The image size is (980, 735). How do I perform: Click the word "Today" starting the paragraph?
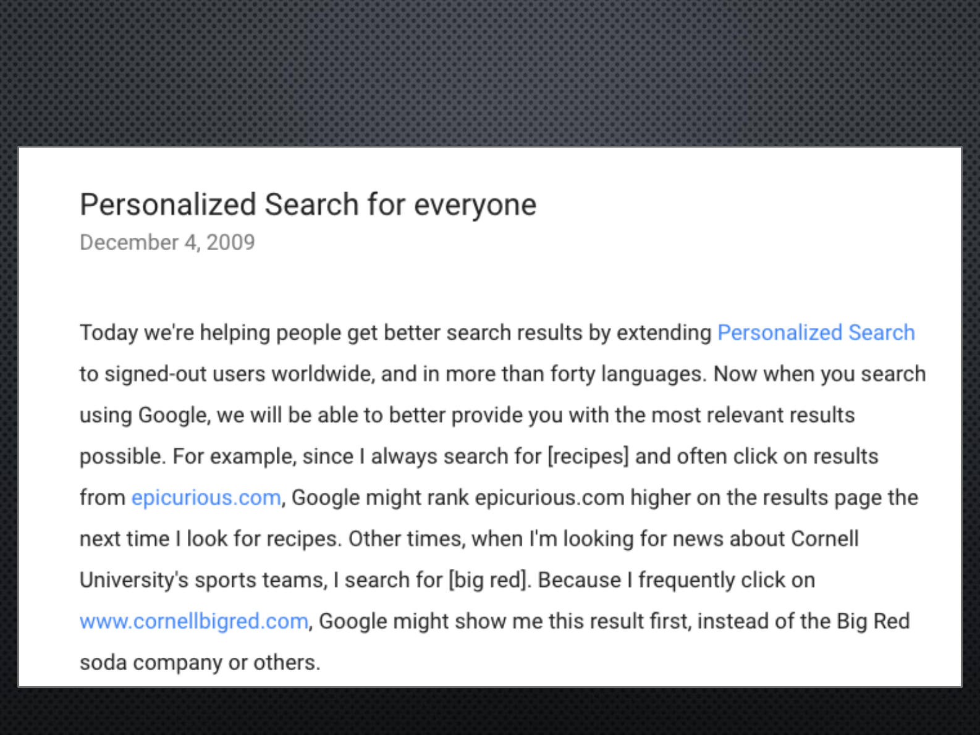coord(109,333)
